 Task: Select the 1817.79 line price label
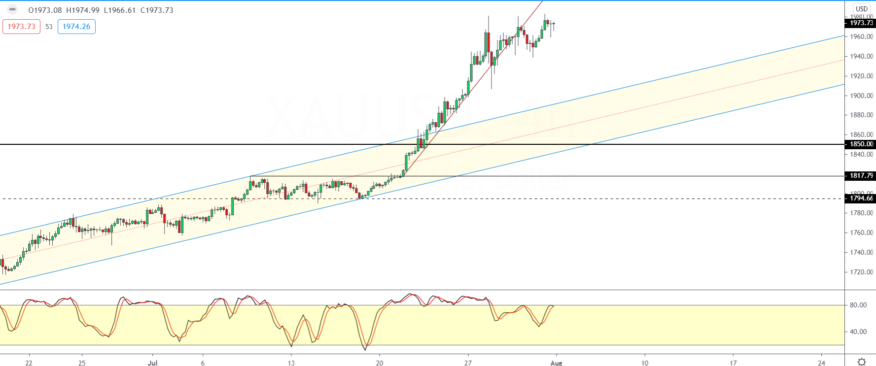(861, 176)
